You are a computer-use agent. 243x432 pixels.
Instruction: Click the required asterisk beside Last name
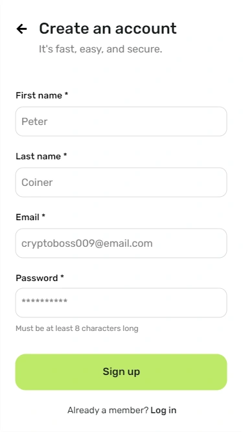[65, 155]
